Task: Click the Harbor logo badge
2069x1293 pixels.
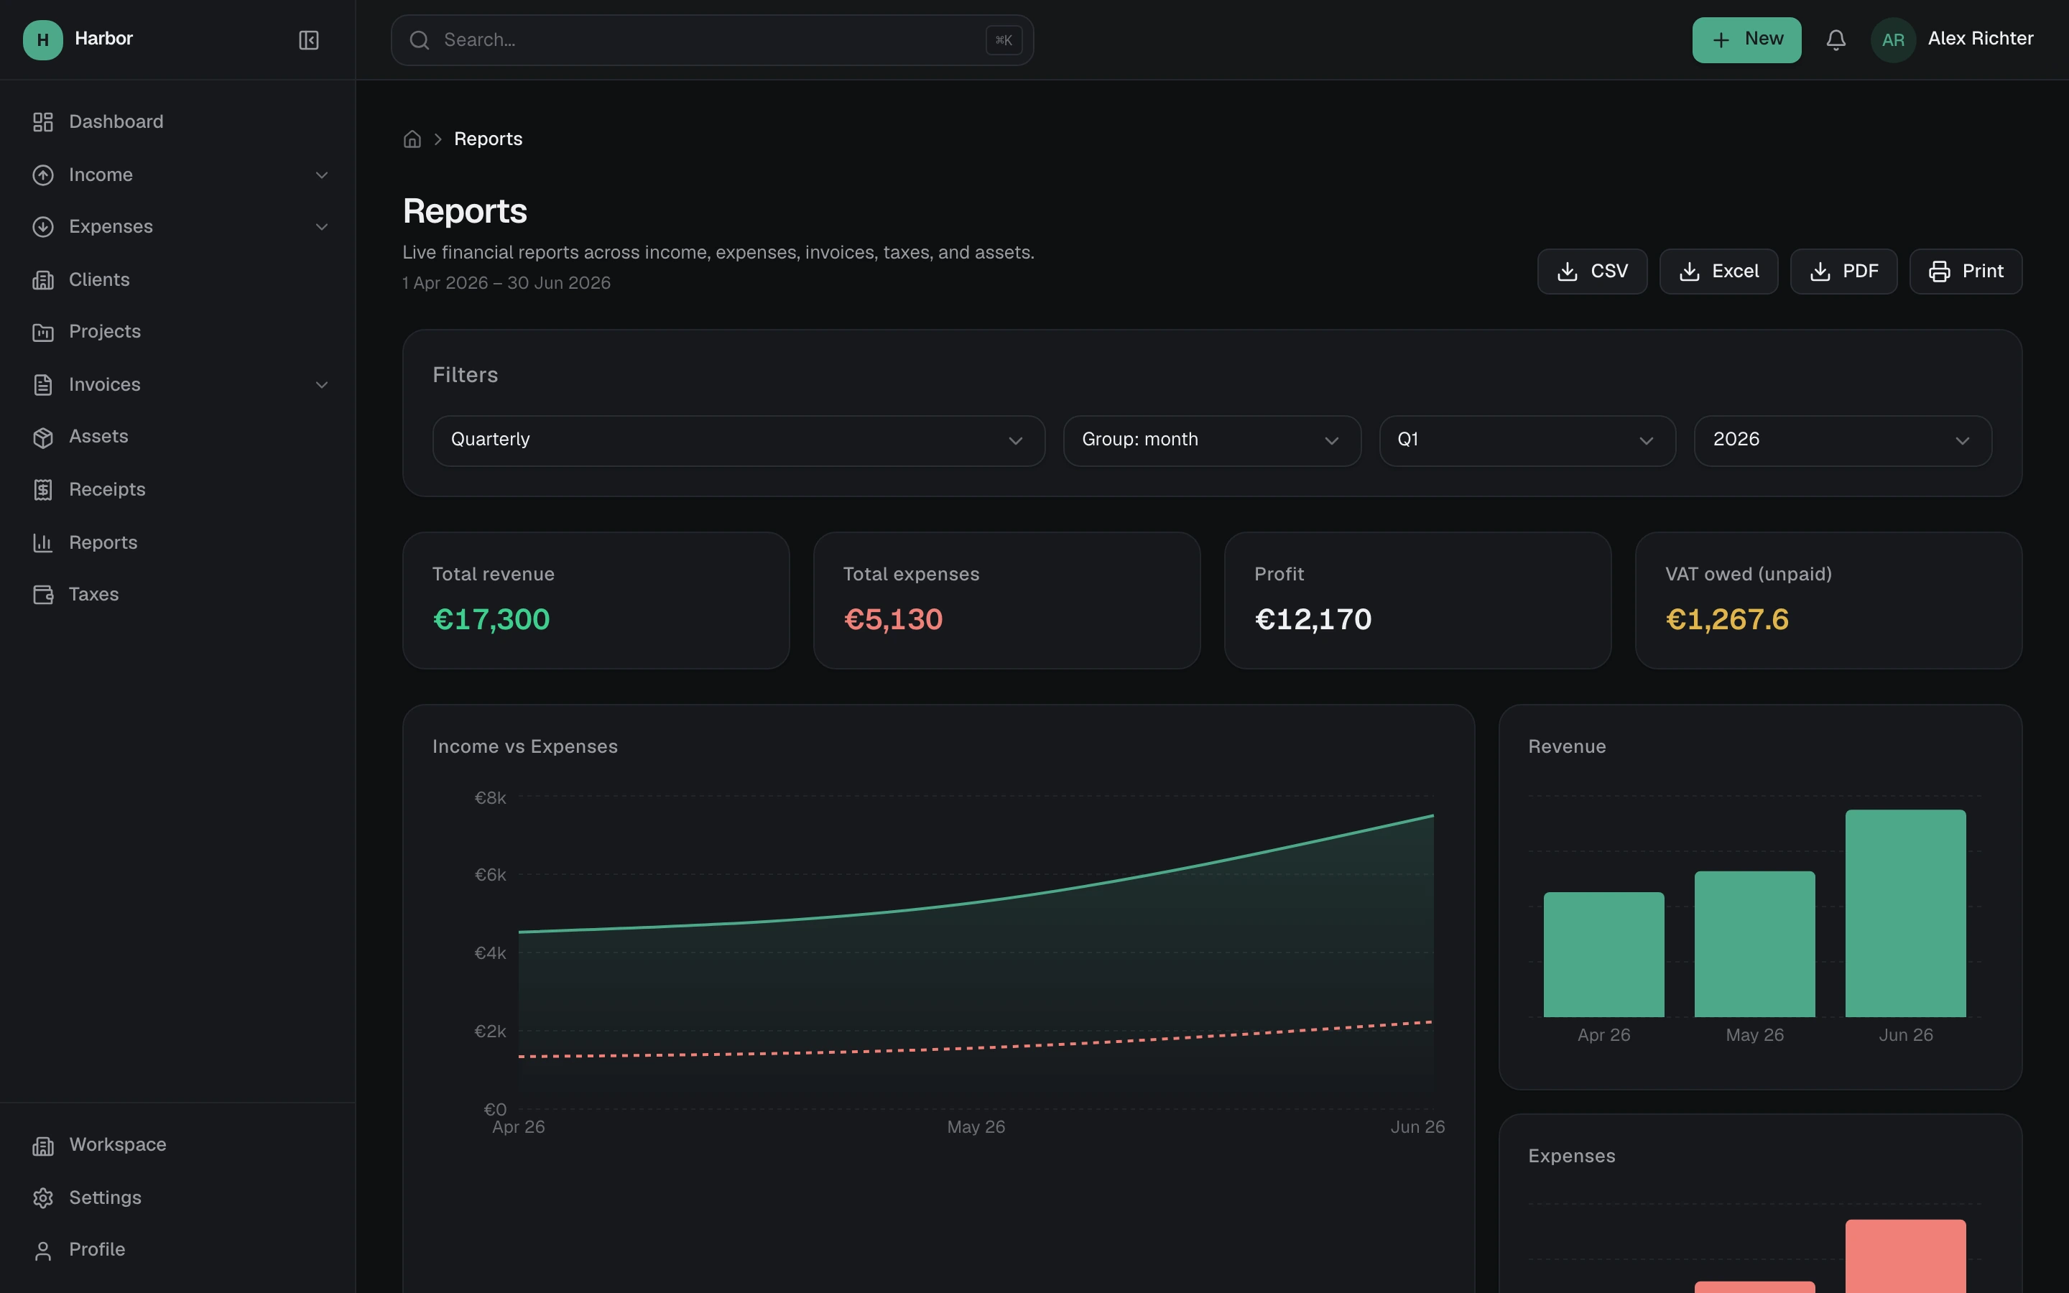Action: tap(43, 40)
